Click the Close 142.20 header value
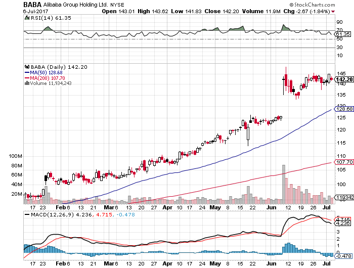The image size is (354, 268). click(222, 11)
